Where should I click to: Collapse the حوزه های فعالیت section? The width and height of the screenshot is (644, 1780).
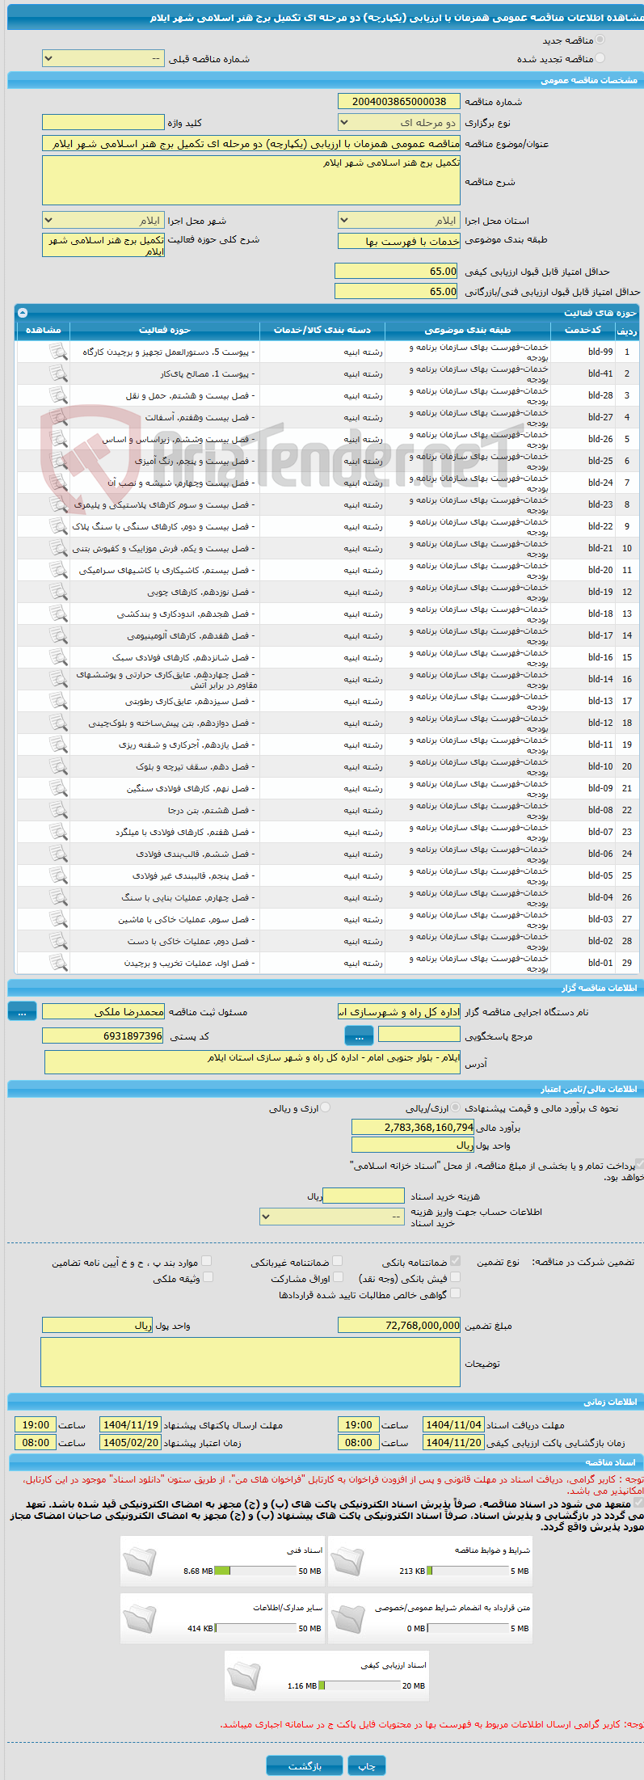tap(23, 312)
